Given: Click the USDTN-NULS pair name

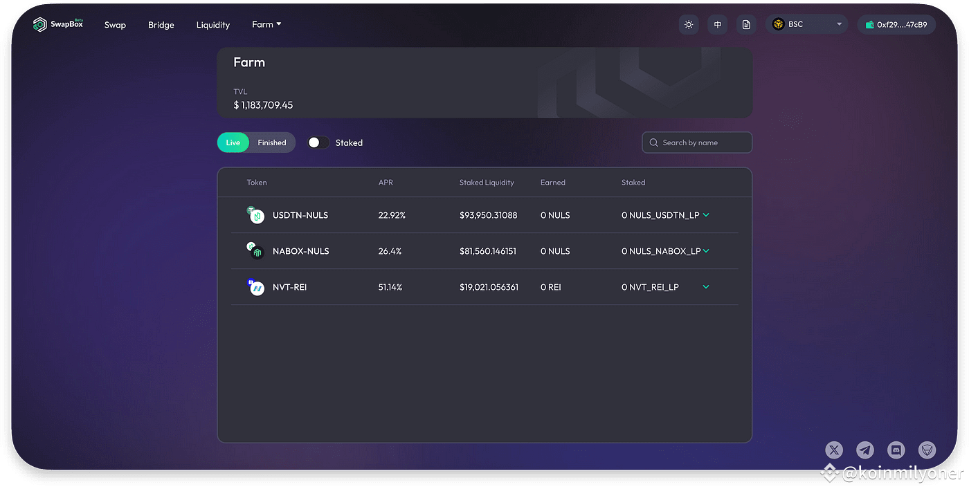Looking at the screenshot, I should [300, 215].
